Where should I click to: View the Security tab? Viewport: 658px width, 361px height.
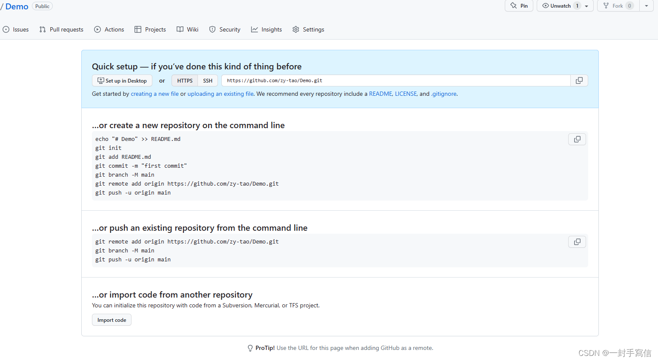[x=225, y=29]
